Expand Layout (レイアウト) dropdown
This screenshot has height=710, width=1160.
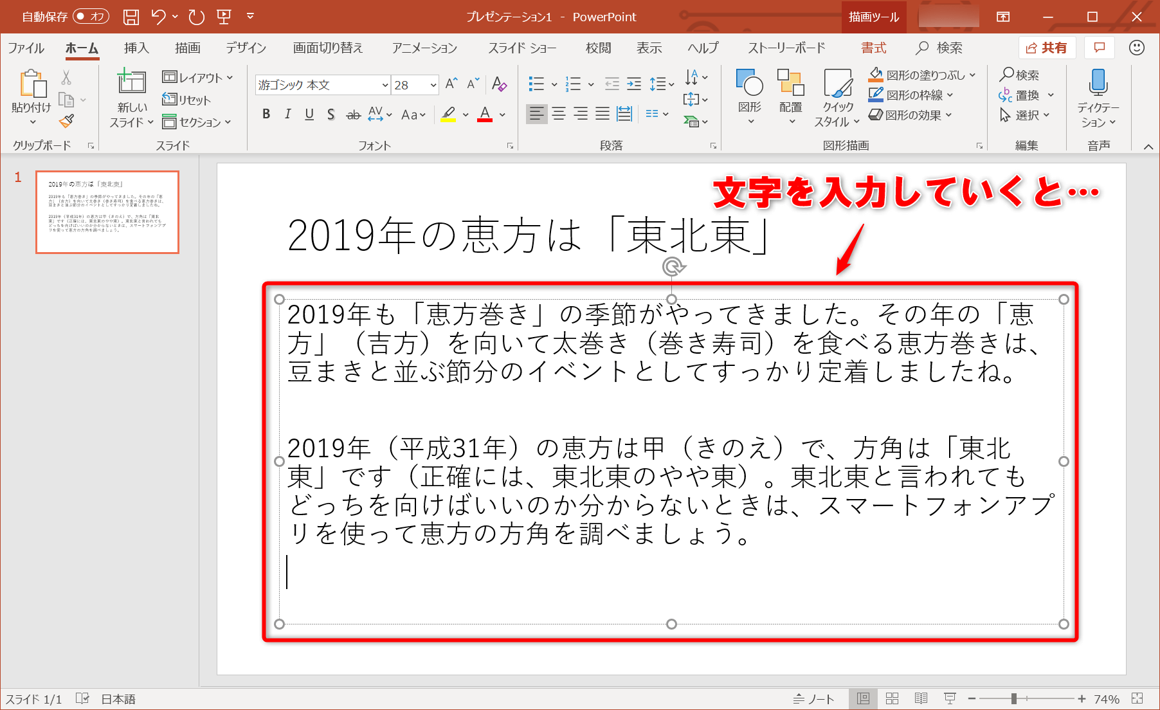click(197, 77)
